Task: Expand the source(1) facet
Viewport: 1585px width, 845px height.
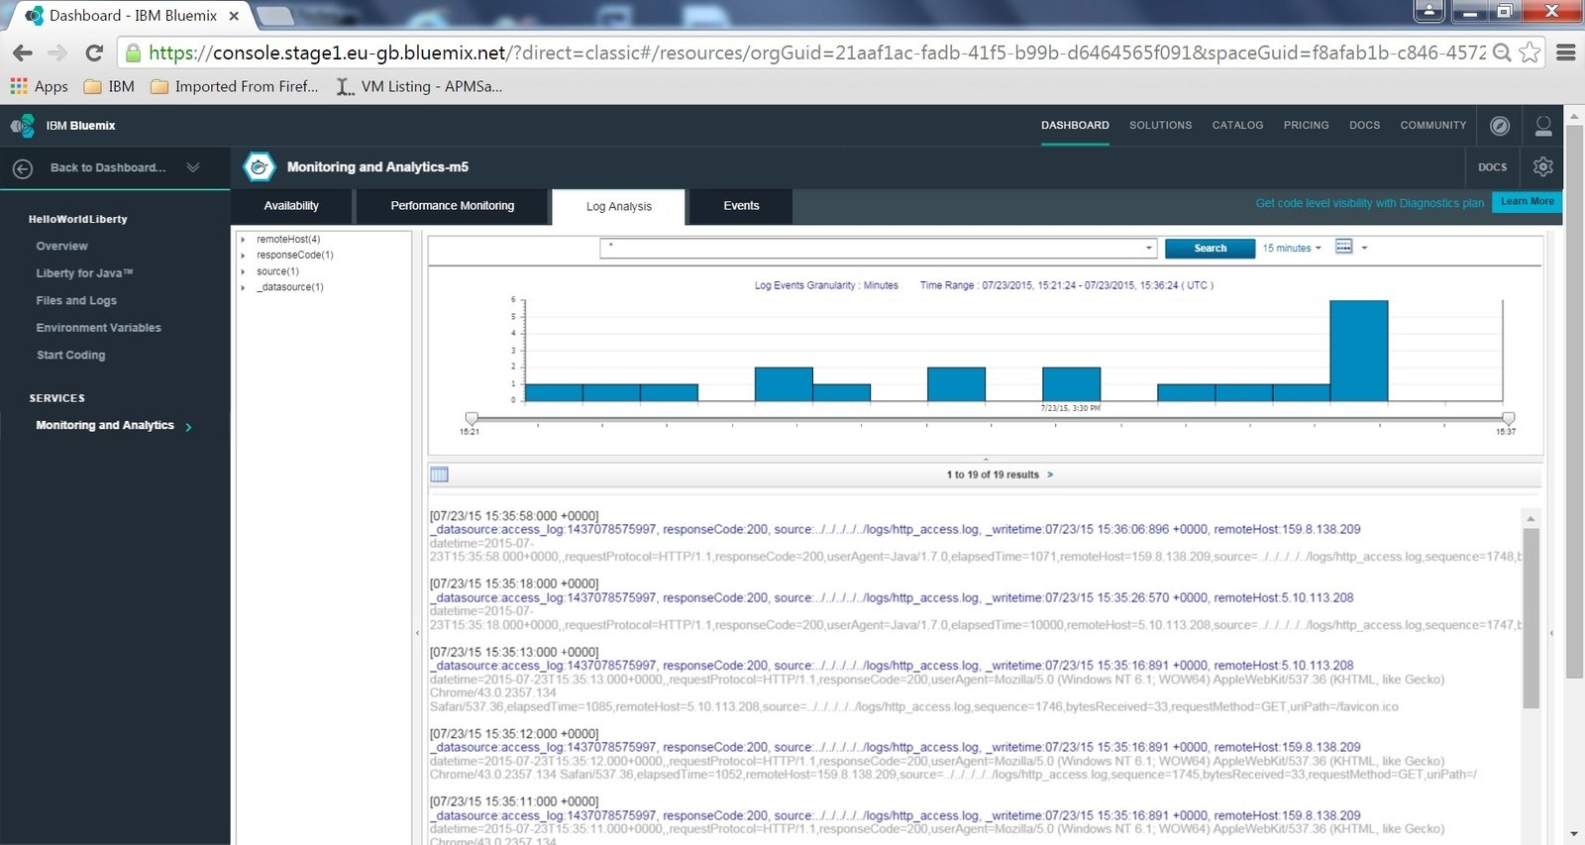Action: coord(243,271)
